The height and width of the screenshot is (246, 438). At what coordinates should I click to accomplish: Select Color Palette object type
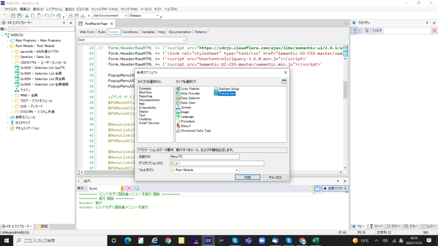(x=187, y=89)
